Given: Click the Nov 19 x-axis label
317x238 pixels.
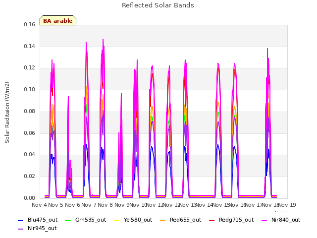Looking at the screenshot, I should coord(287,205).
